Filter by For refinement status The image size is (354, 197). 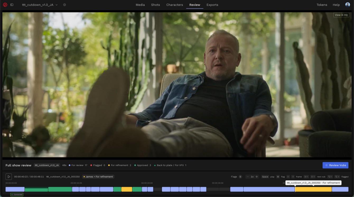[x=120, y=165]
